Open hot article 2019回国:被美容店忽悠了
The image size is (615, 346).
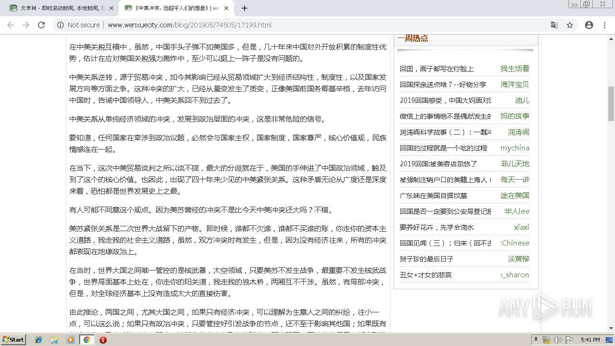439,164
